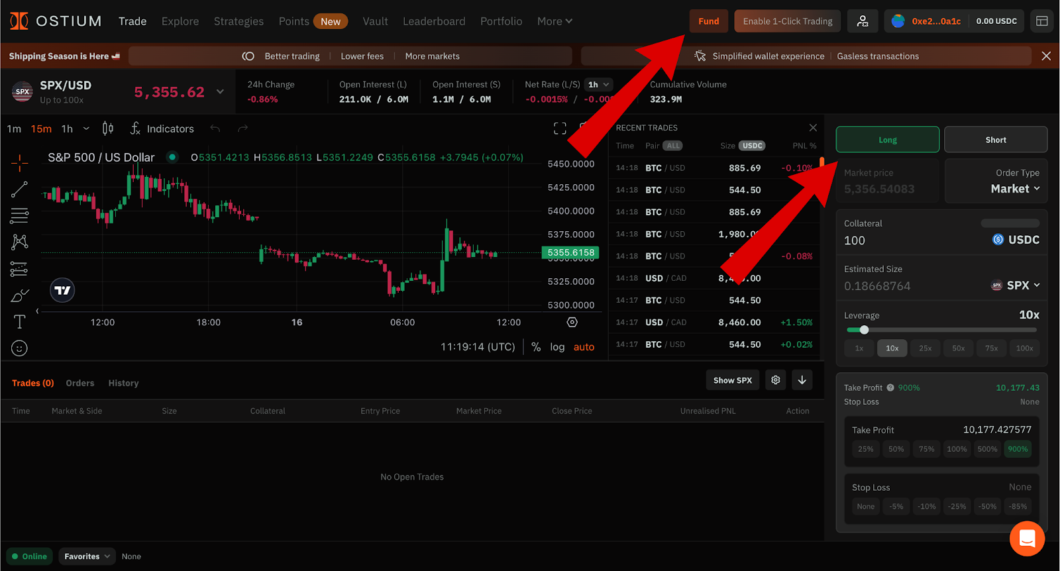Click Enable 1-Click Trading
Viewport: 1060px width, 571px height.
788,21
